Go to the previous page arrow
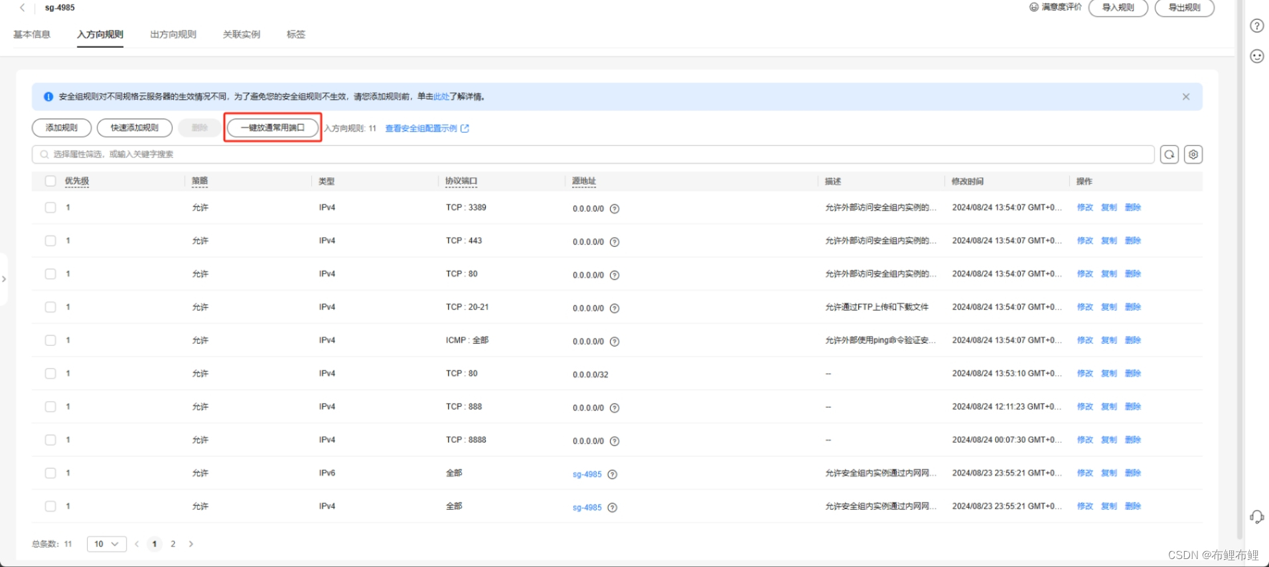Viewport: 1269px width, 567px height. coord(137,544)
